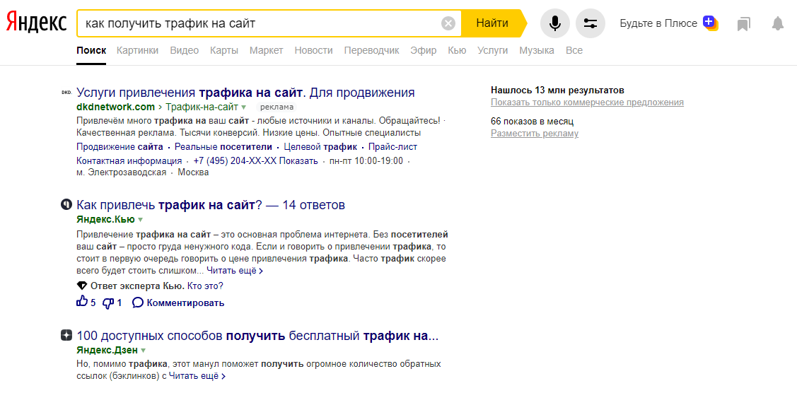Click the 'реклама' label
This screenshot has height=393, width=797.
click(277, 107)
